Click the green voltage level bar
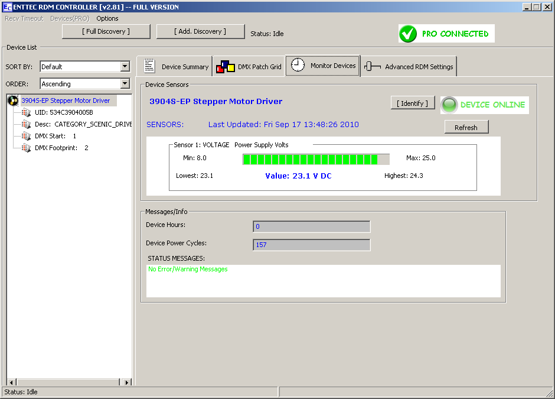 point(311,159)
